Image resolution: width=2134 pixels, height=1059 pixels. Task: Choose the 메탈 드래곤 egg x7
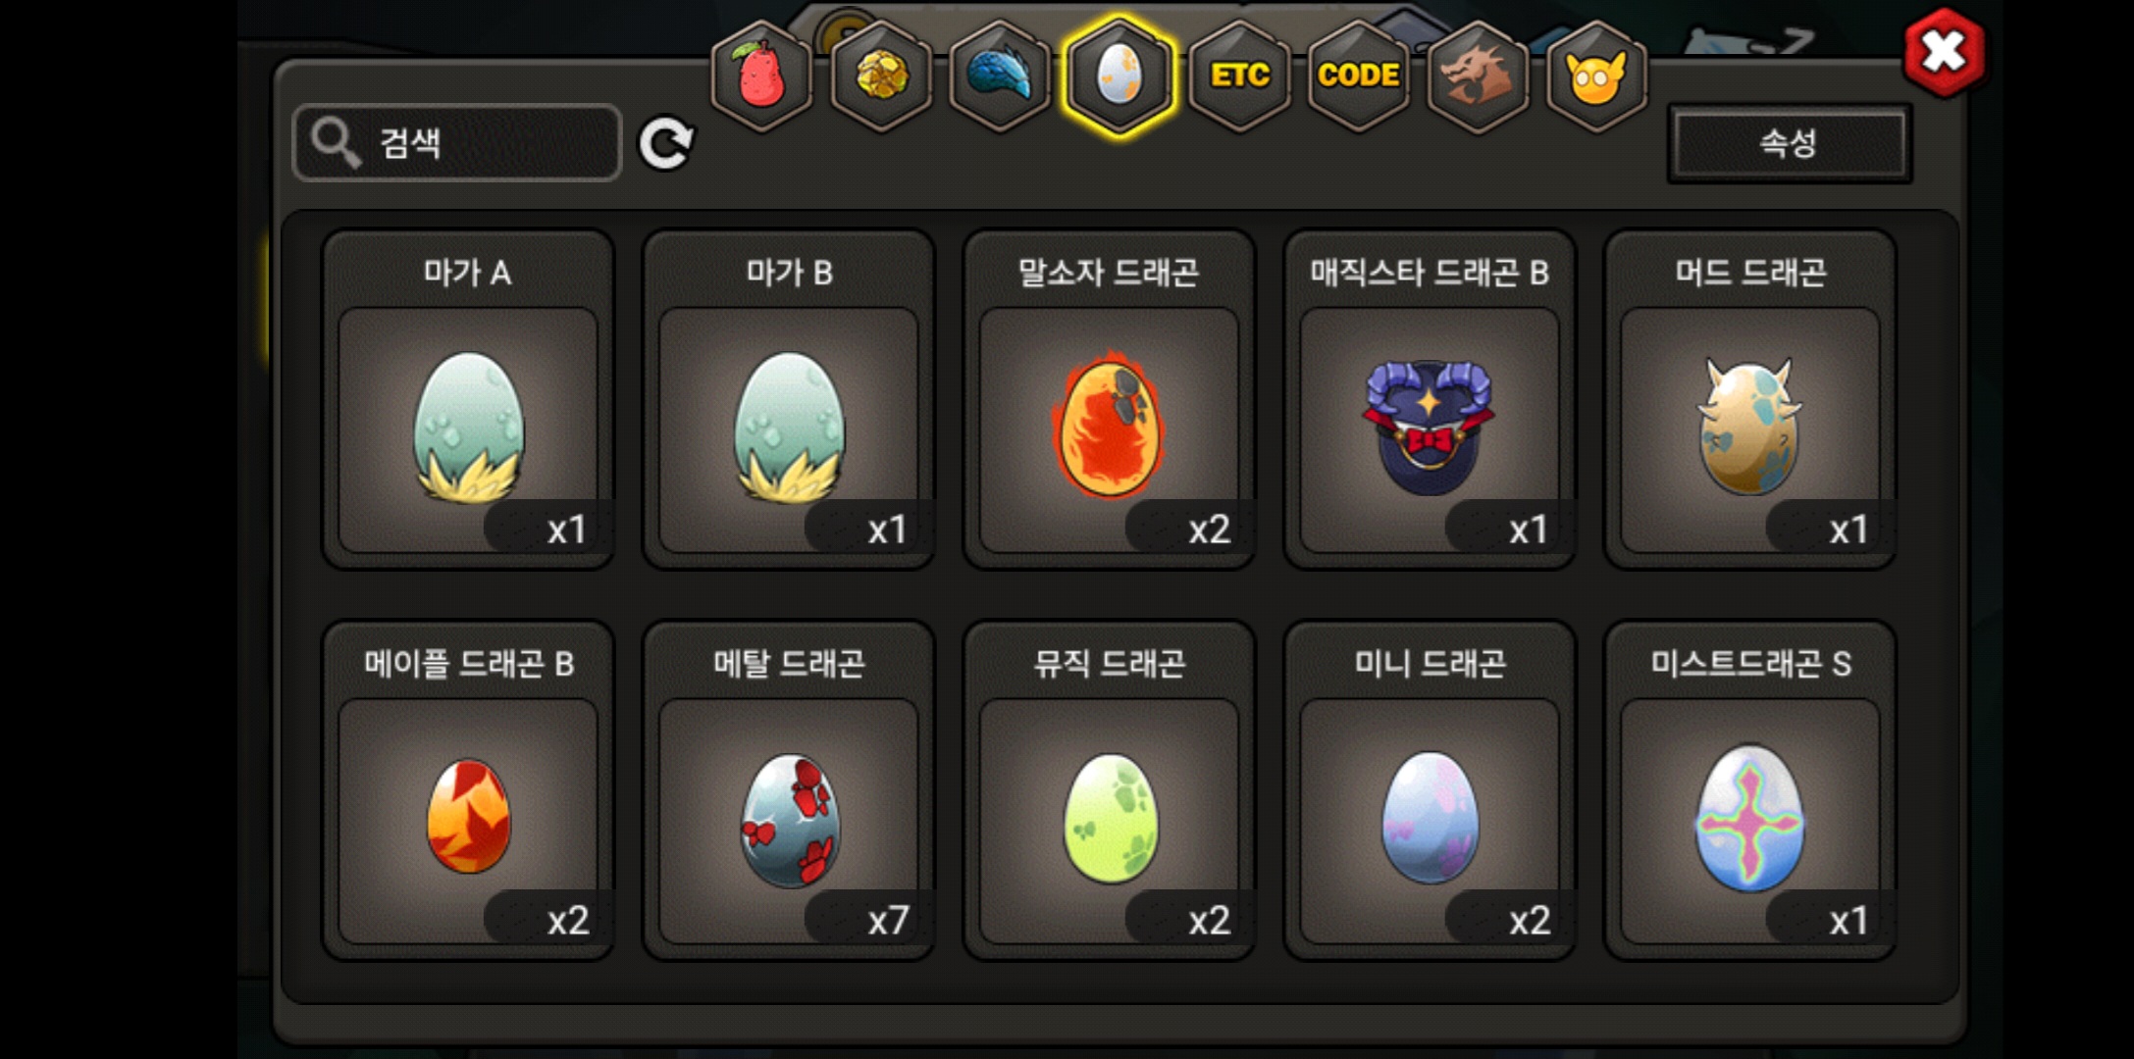(789, 790)
